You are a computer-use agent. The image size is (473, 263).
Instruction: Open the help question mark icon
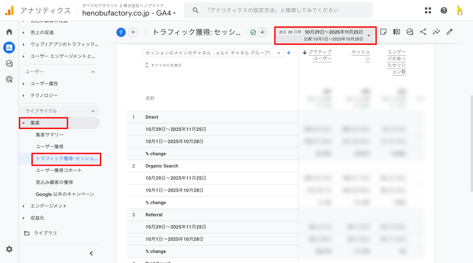(x=443, y=10)
